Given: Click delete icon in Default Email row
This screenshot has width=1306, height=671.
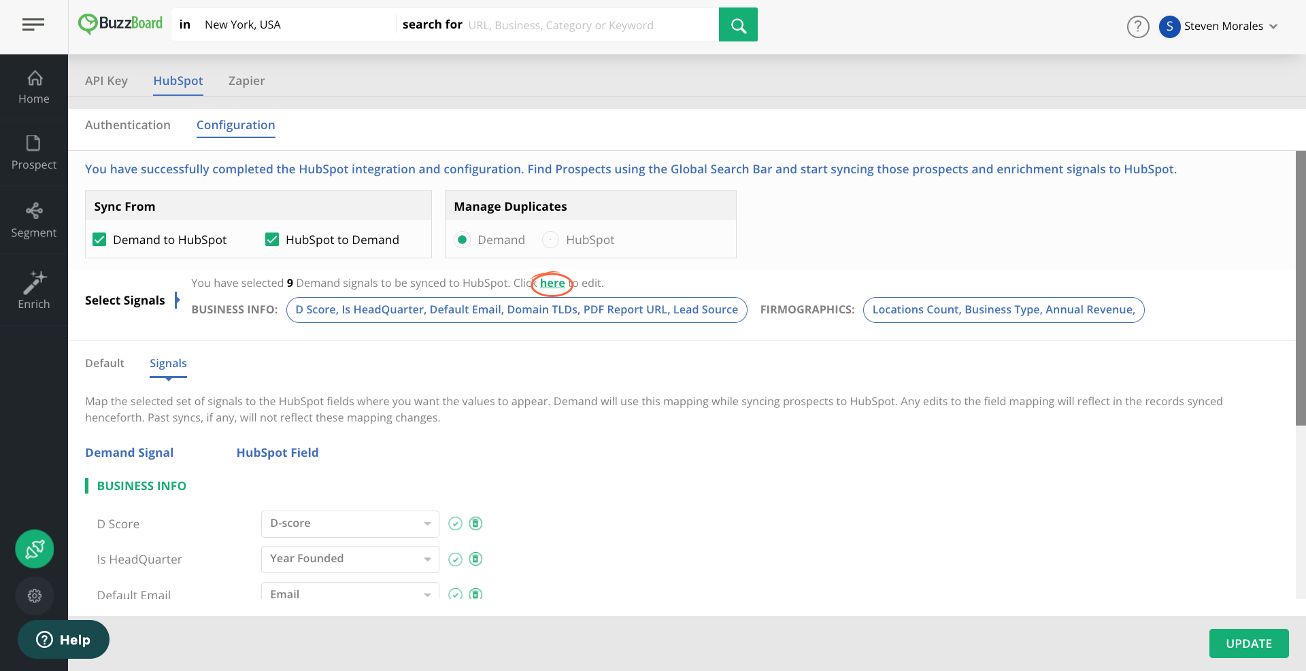Looking at the screenshot, I should click(476, 593).
